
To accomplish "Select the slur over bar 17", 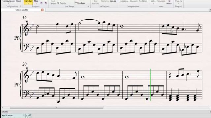I will click(x=89, y=20).
